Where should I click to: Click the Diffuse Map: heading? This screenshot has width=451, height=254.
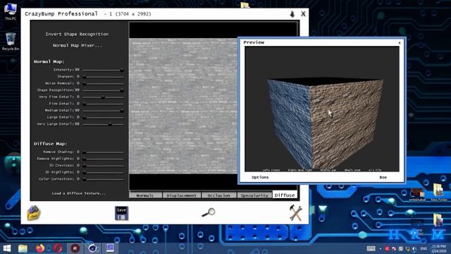(50, 144)
